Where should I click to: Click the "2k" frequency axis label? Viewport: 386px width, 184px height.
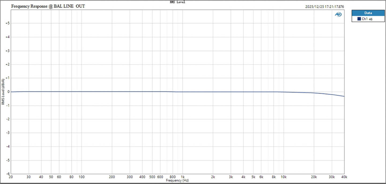point(213,177)
